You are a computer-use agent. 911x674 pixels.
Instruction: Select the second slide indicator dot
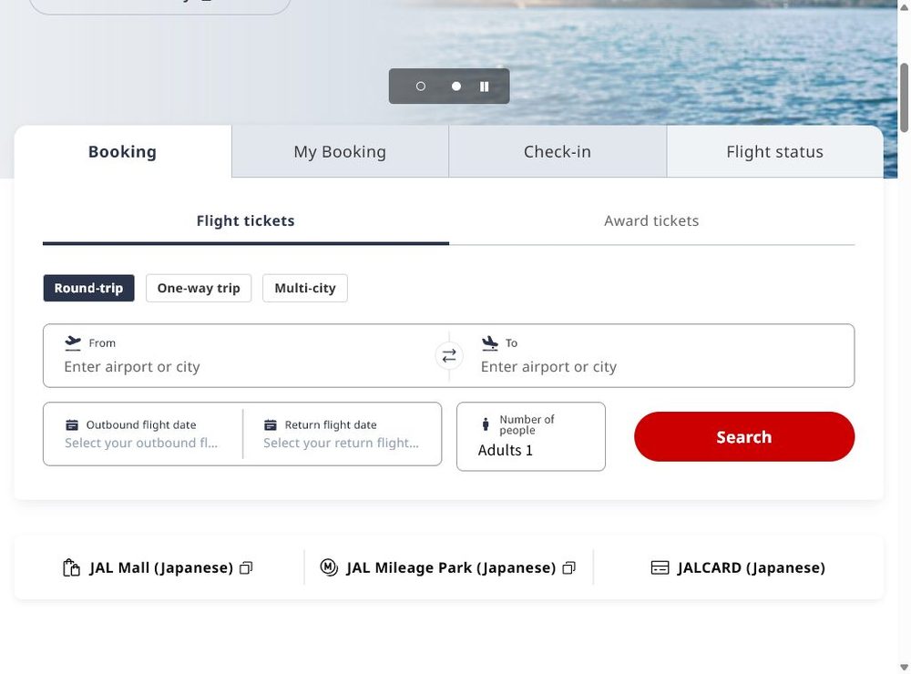point(456,86)
